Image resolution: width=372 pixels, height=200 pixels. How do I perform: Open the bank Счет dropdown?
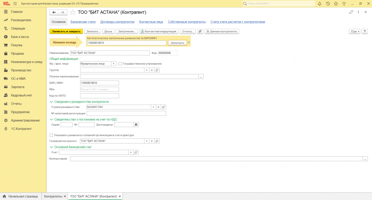[131, 152]
